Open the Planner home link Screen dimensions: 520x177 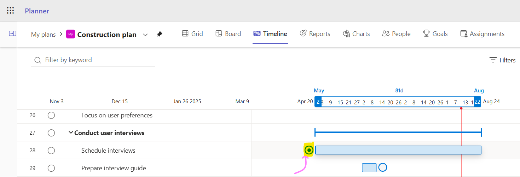click(x=37, y=11)
